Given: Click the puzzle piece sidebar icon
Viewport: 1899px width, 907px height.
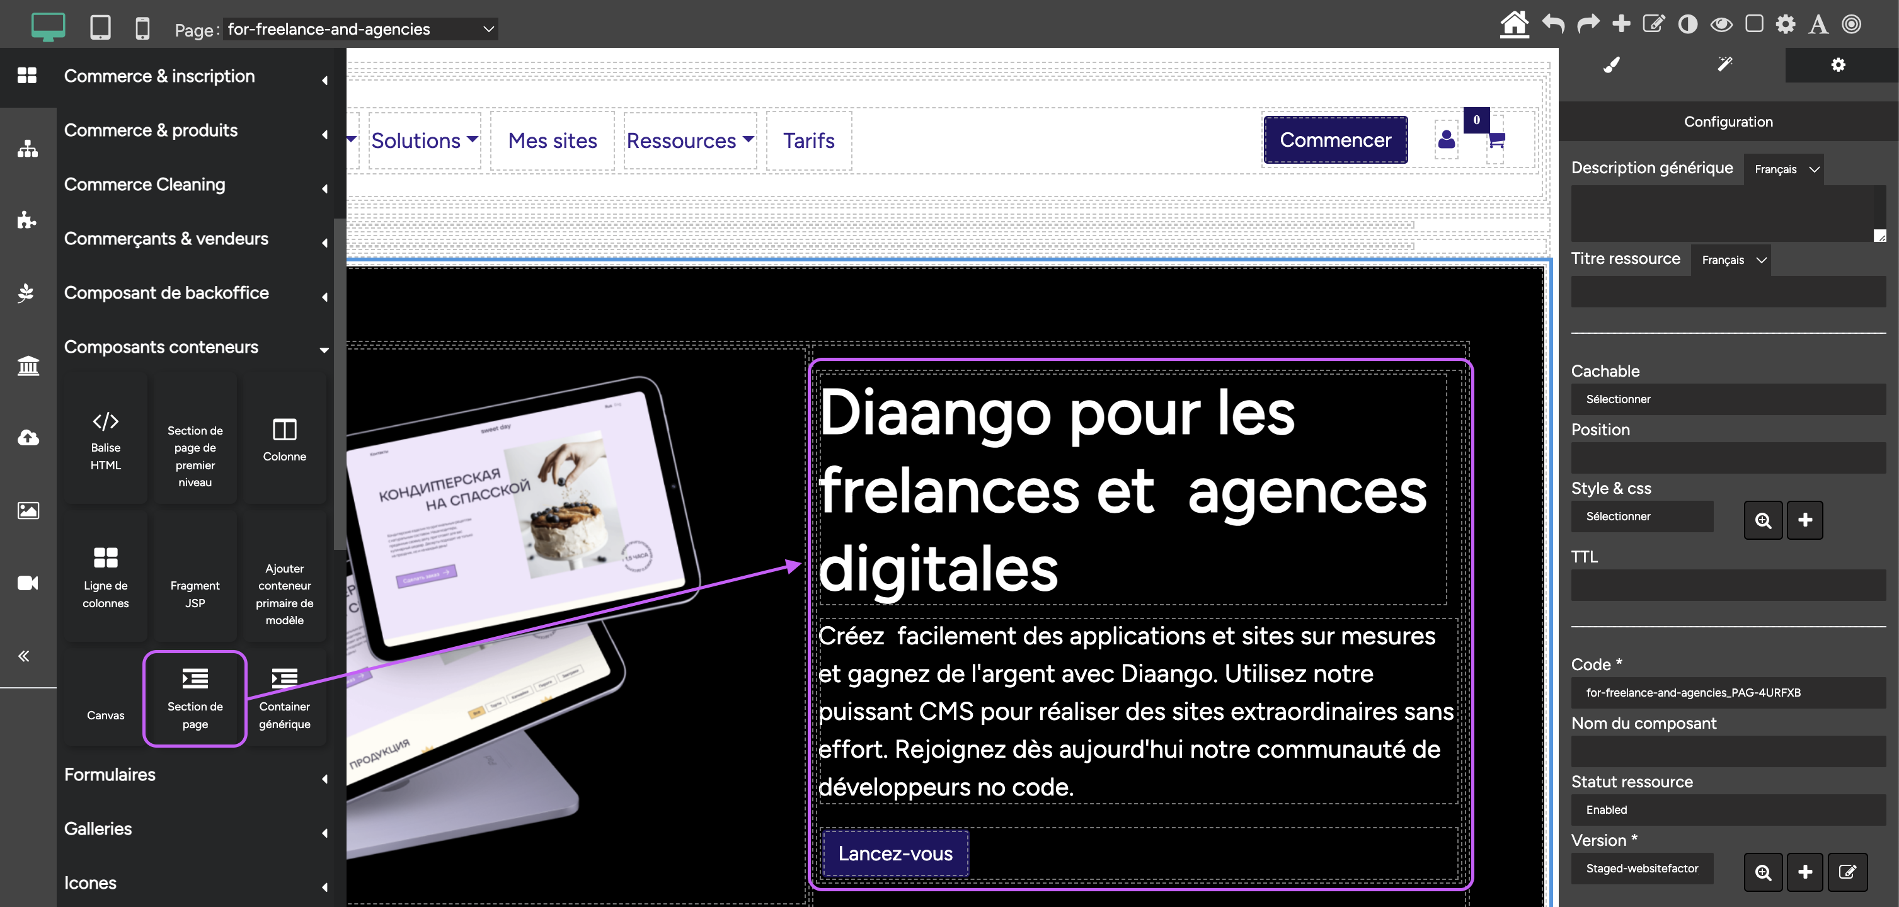Looking at the screenshot, I should 27,220.
